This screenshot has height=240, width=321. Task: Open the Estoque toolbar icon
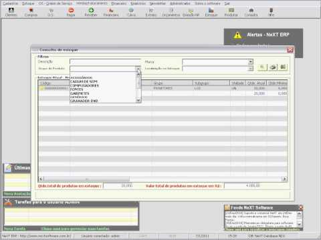(211, 12)
